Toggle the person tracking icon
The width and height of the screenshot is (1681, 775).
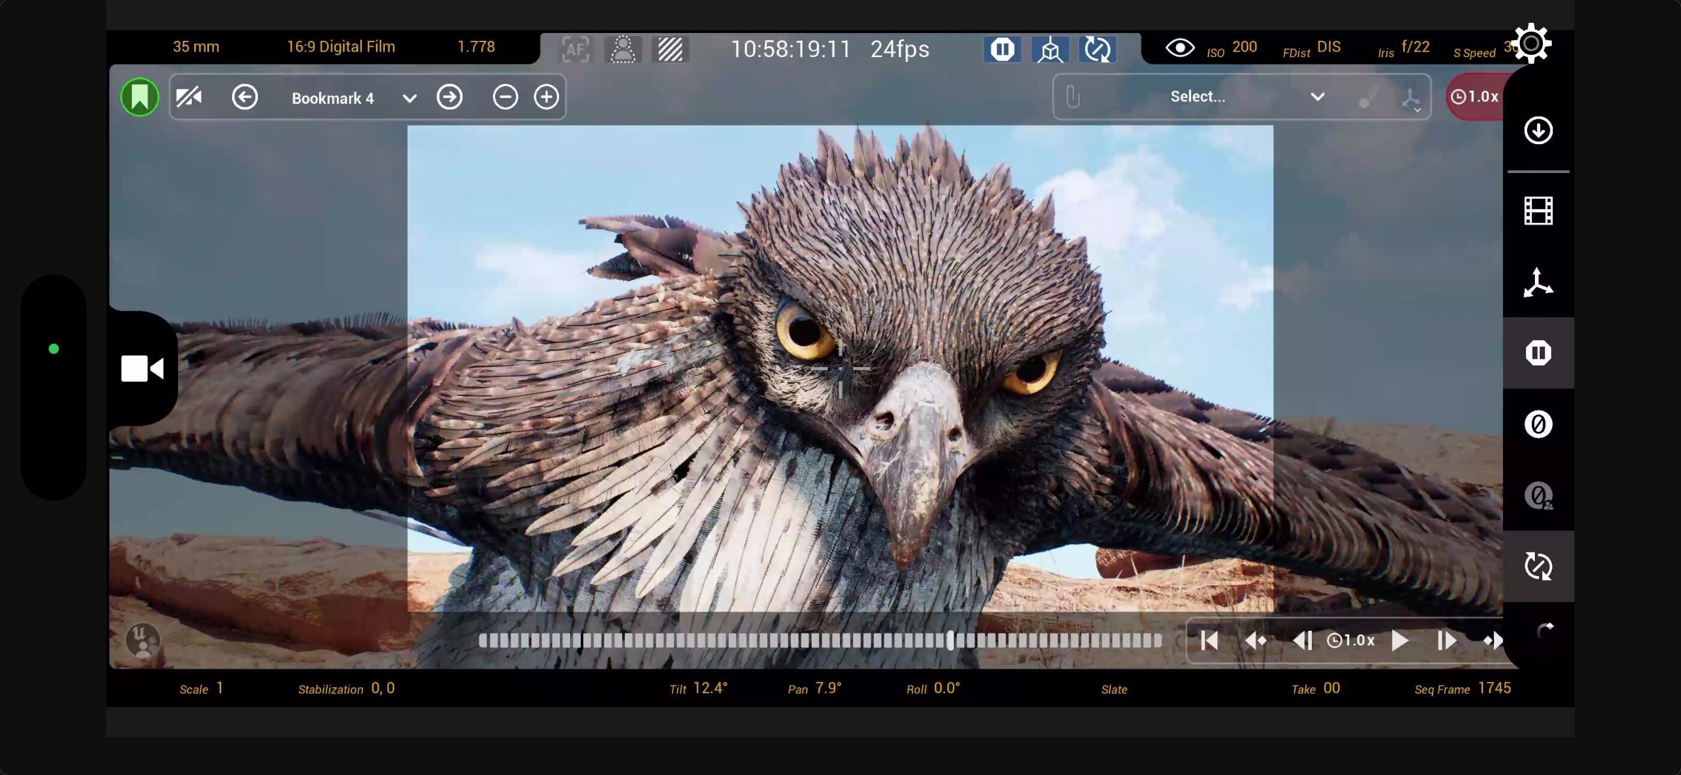click(622, 49)
